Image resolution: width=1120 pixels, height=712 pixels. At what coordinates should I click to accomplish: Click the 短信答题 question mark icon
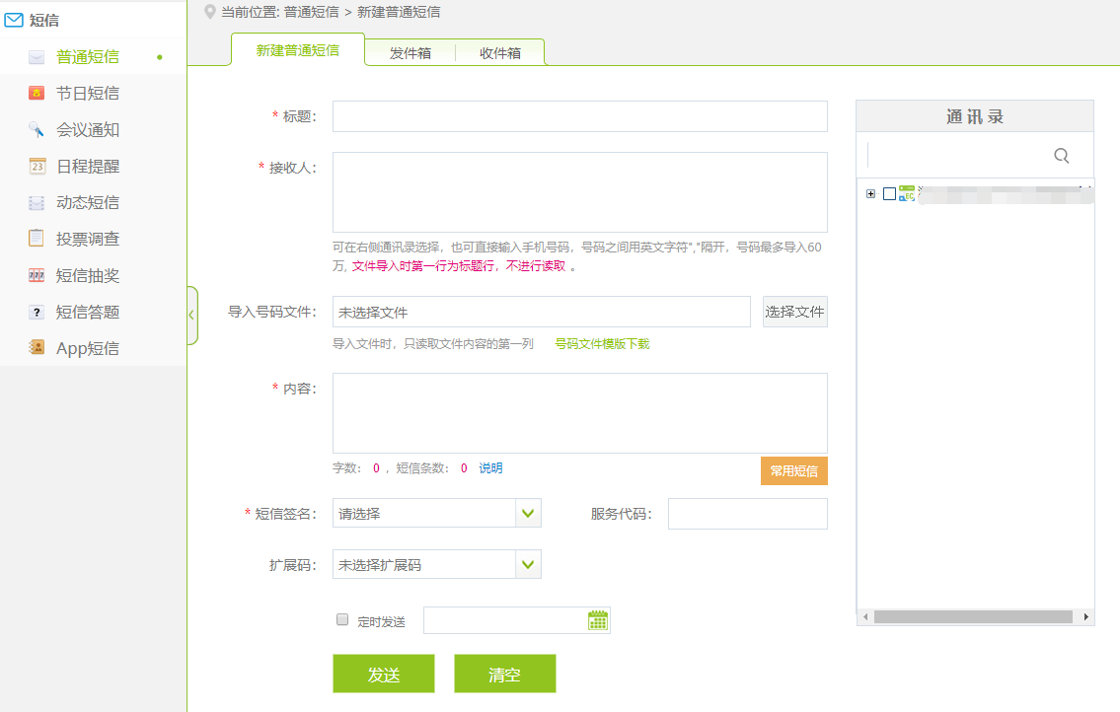tap(37, 312)
